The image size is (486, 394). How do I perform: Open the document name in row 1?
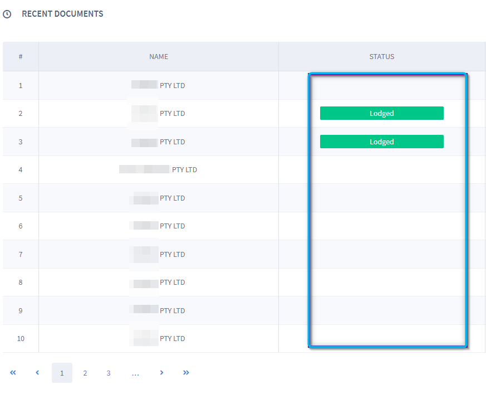[159, 85]
